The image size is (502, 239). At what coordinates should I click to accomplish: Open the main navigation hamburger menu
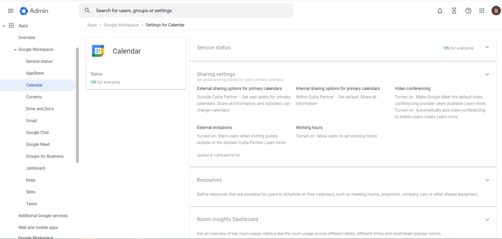[x=11, y=11]
